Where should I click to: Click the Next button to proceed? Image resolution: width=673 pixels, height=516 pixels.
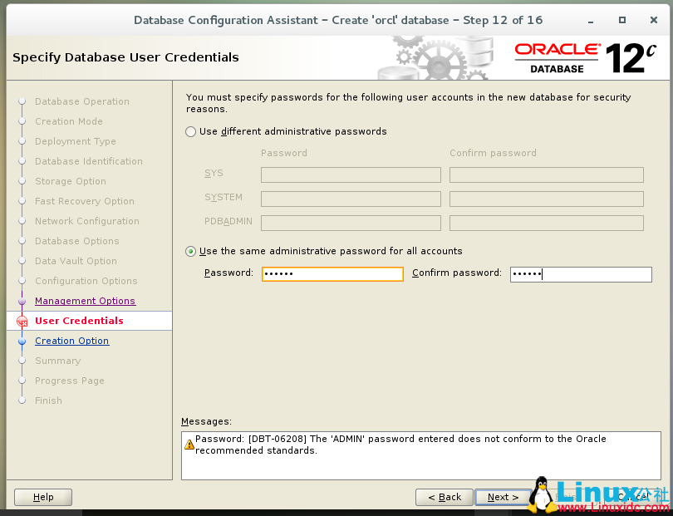[503, 497]
